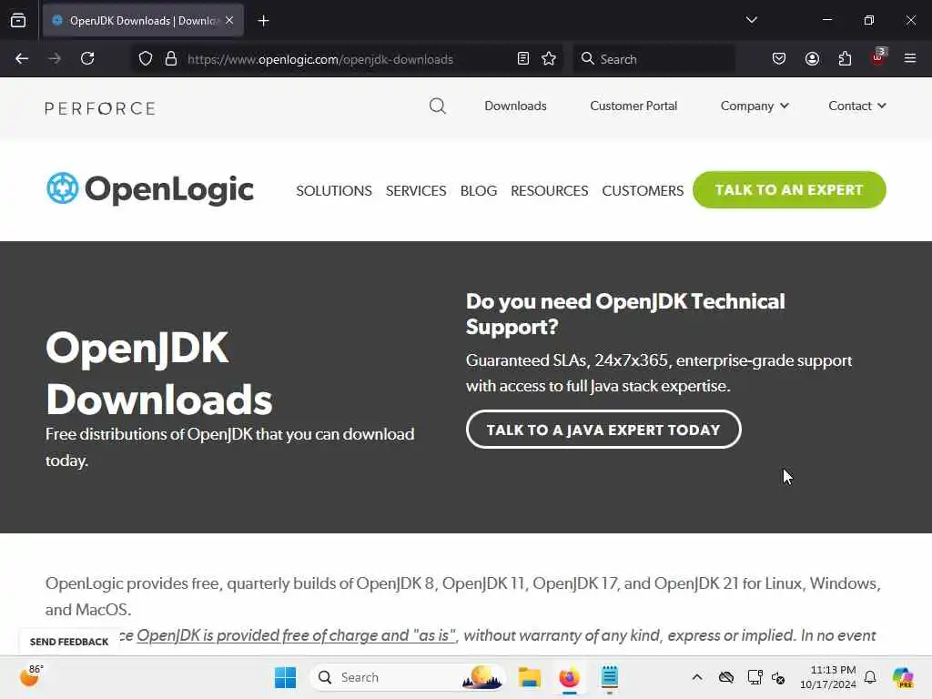This screenshot has width=932, height=699.
Task: Toggle reader view icon in address bar
Action: click(523, 58)
